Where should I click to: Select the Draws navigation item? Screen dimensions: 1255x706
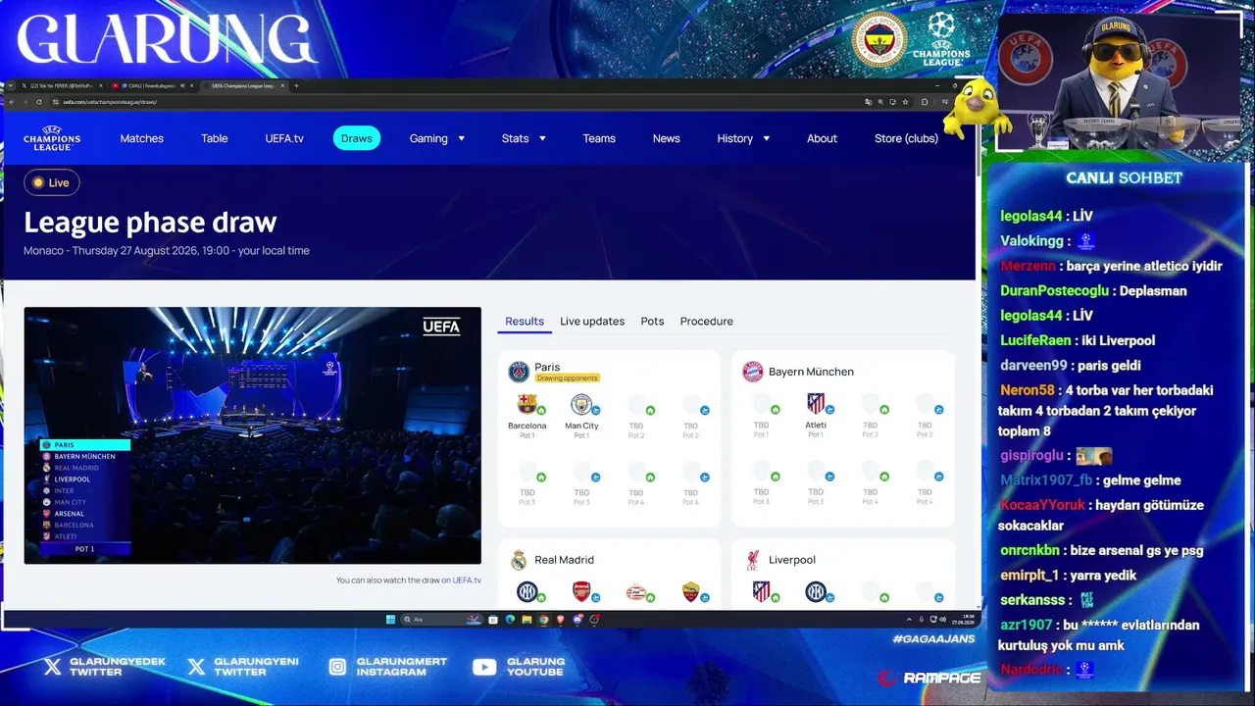(x=357, y=138)
